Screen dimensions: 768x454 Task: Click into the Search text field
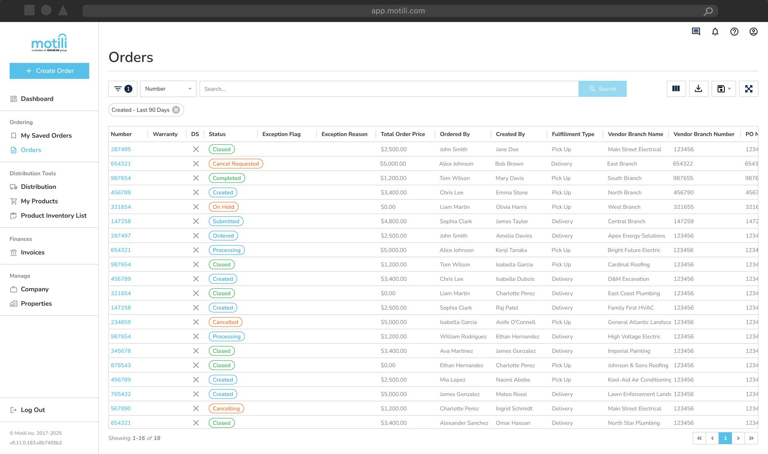(x=388, y=89)
